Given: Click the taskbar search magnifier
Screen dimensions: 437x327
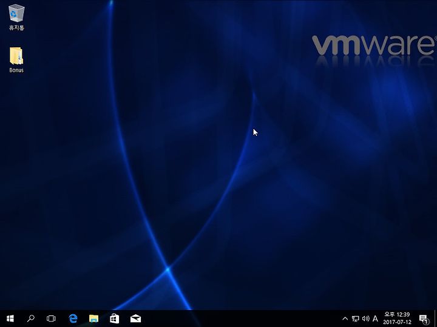Looking at the screenshot, I should (31, 319).
